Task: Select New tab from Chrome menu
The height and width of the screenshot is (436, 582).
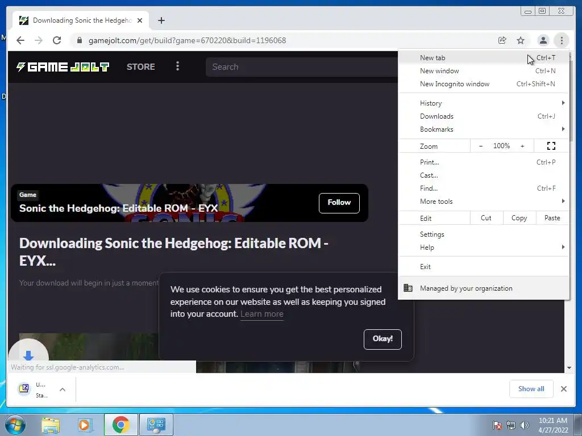Action: pyautogui.click(x=484, y=58)
